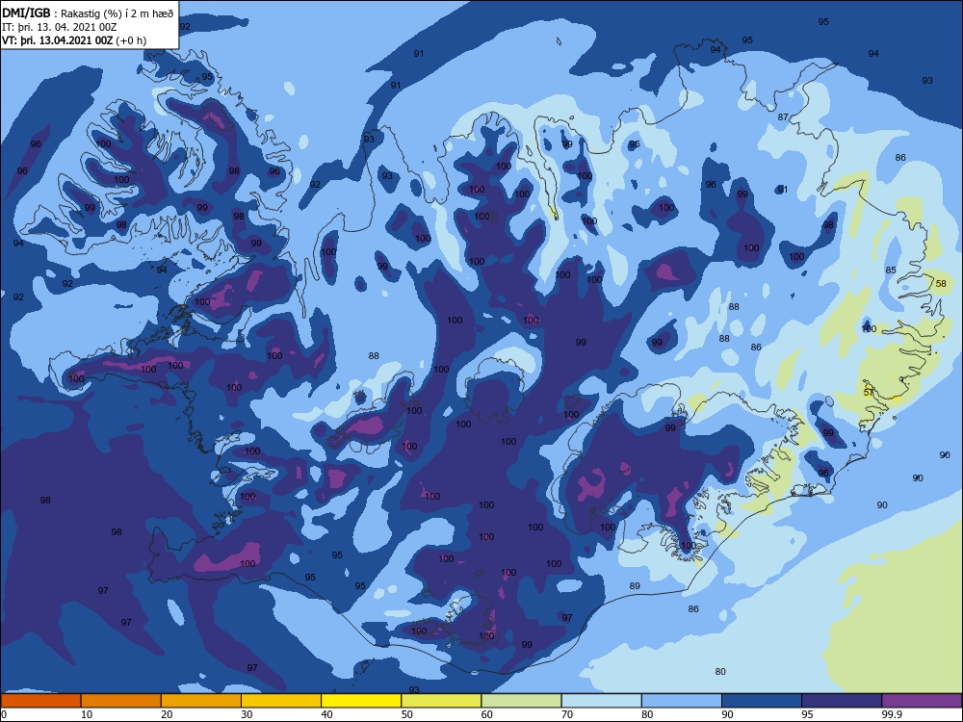
Task: Click the 'VT: þri. 13.04.2021 00Z (+0 h)' line
Action: coord(74,40)
